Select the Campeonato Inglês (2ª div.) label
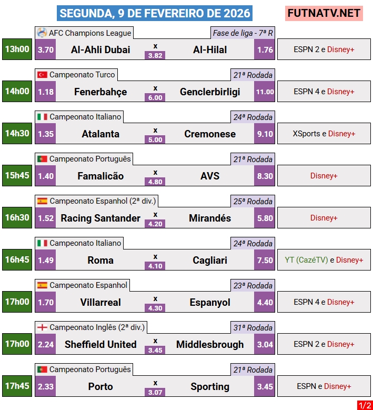Image resolution: width=373 pixels, height=410 pixels. click(x=97, y=327)
